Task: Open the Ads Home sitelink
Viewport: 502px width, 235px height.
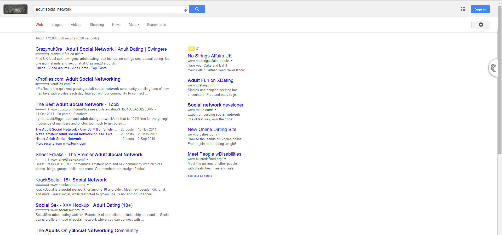Action: 80,68
